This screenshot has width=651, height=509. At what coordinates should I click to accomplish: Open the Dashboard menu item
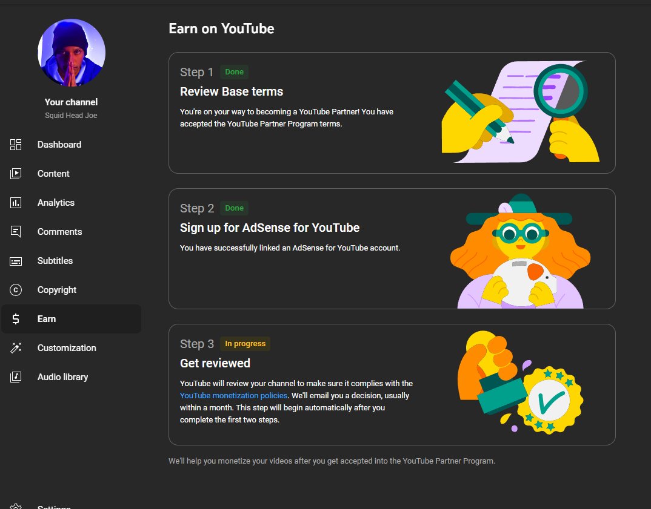(59, 145)
